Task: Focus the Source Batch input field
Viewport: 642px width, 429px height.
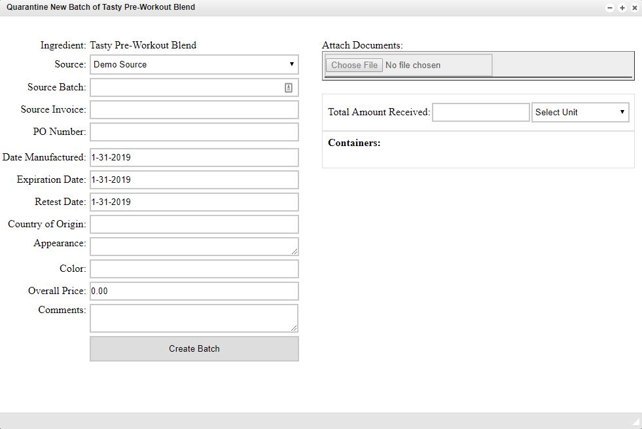Action: (x=194, y=87)
